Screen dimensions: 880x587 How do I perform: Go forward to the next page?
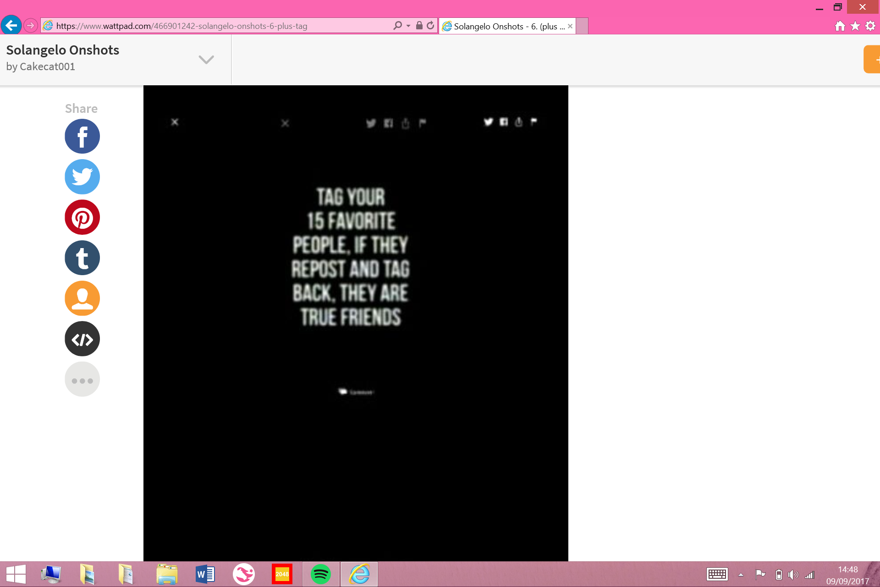30,26
